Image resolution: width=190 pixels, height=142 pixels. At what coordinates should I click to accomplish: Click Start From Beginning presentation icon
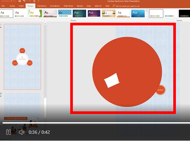[x=34, y=1]
